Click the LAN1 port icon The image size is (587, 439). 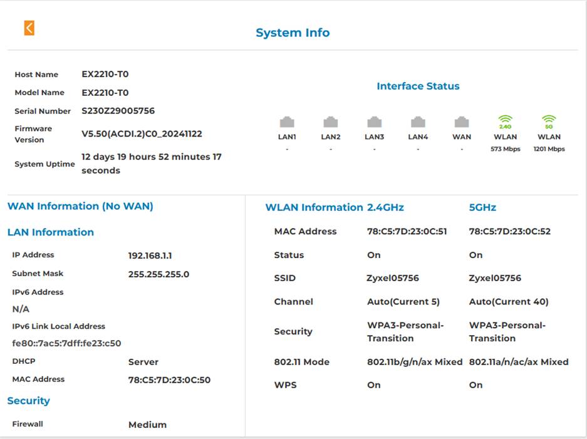point(287,122)
